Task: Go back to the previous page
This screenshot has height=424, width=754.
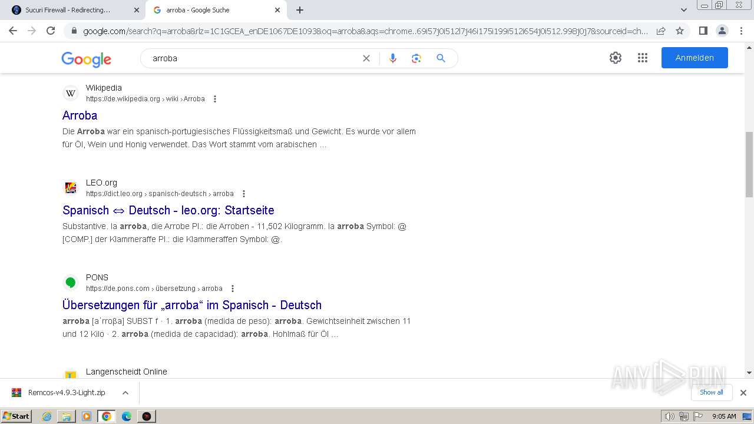Action: (13, 31)
